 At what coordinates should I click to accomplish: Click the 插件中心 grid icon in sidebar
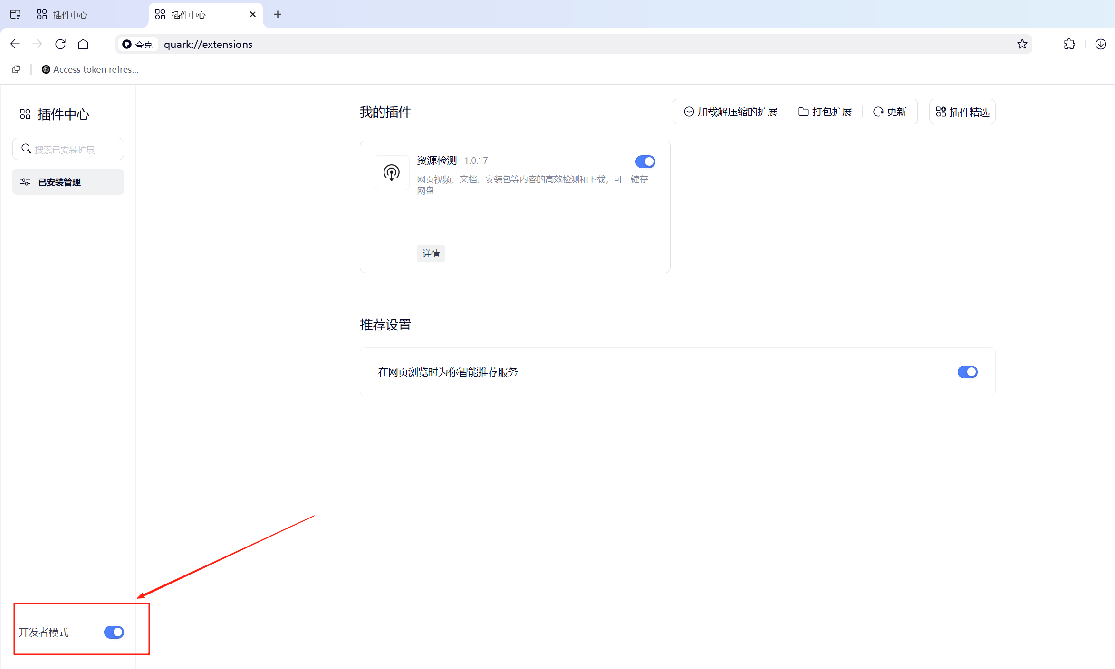25,113
